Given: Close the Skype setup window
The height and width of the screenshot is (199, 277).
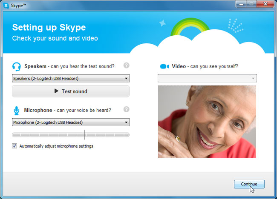Looking at the screenshot, I should [x=265, y=4].
